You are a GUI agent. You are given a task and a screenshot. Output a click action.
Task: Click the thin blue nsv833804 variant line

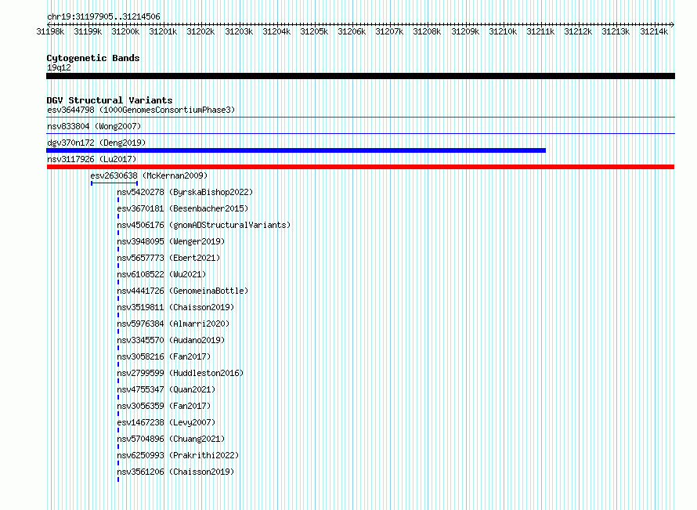(x=360, y=133)
